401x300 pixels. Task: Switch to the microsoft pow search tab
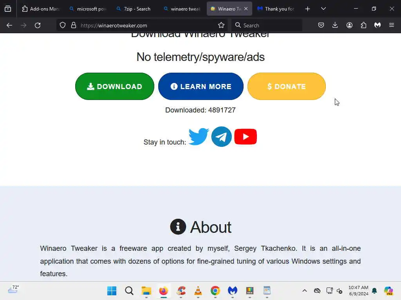point(89,9)
